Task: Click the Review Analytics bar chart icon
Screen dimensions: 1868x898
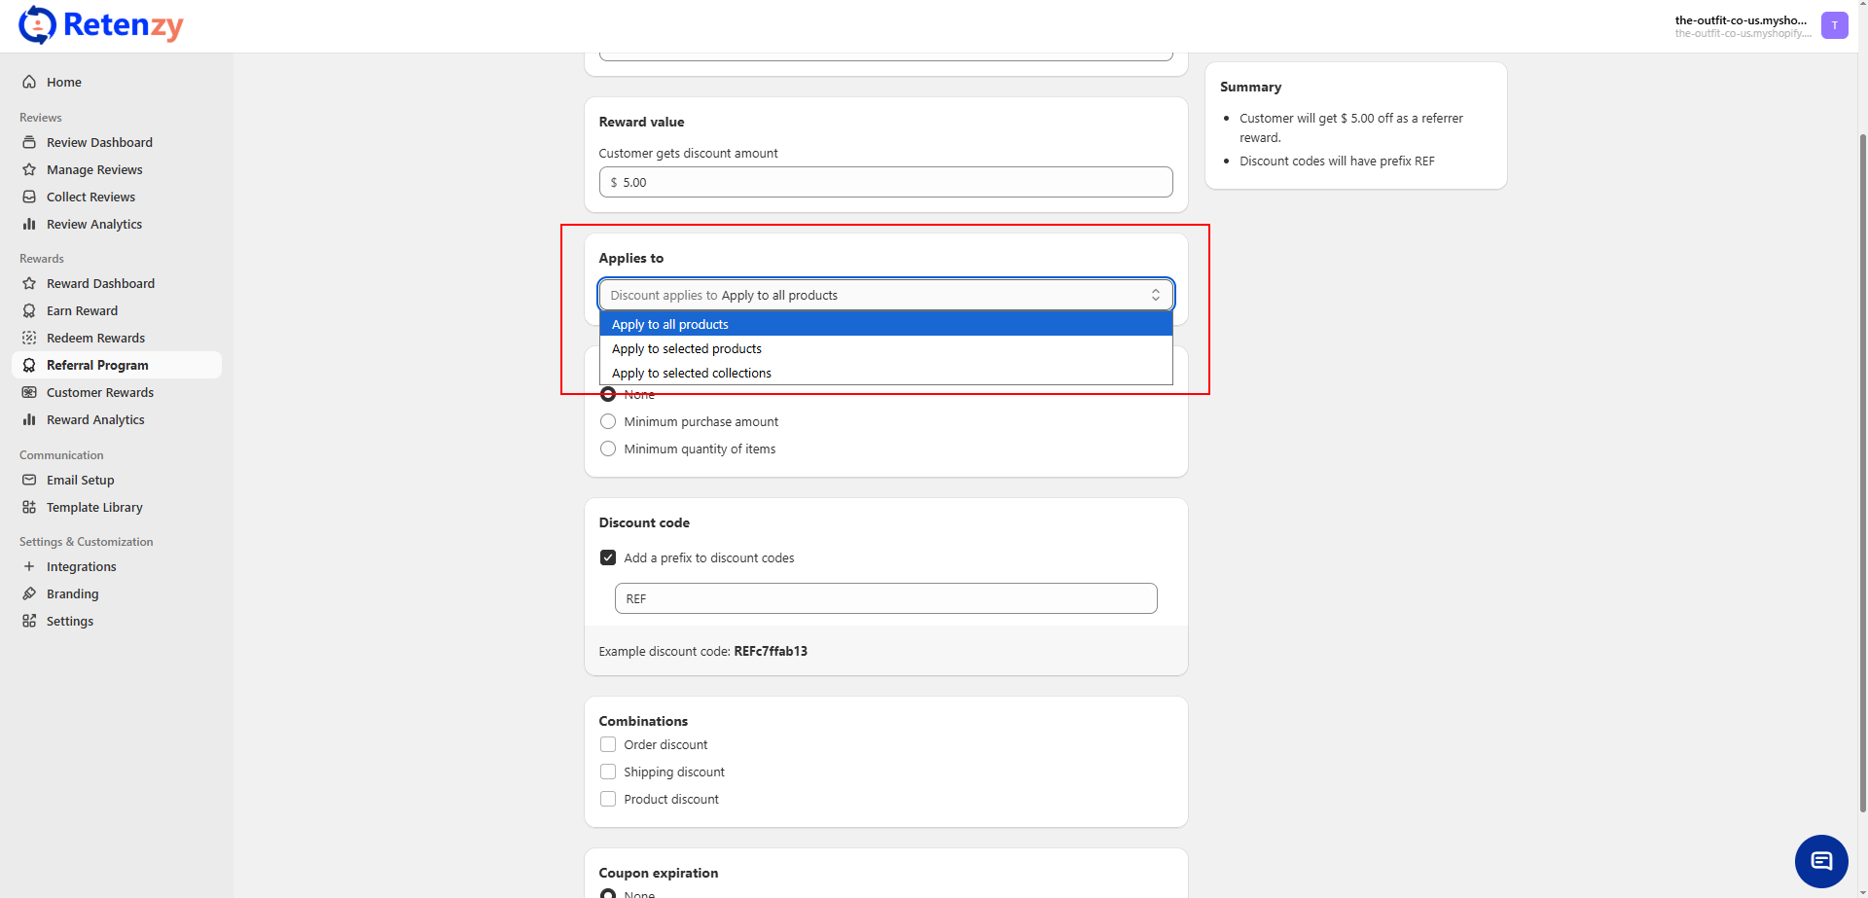Action: [29, 225]
